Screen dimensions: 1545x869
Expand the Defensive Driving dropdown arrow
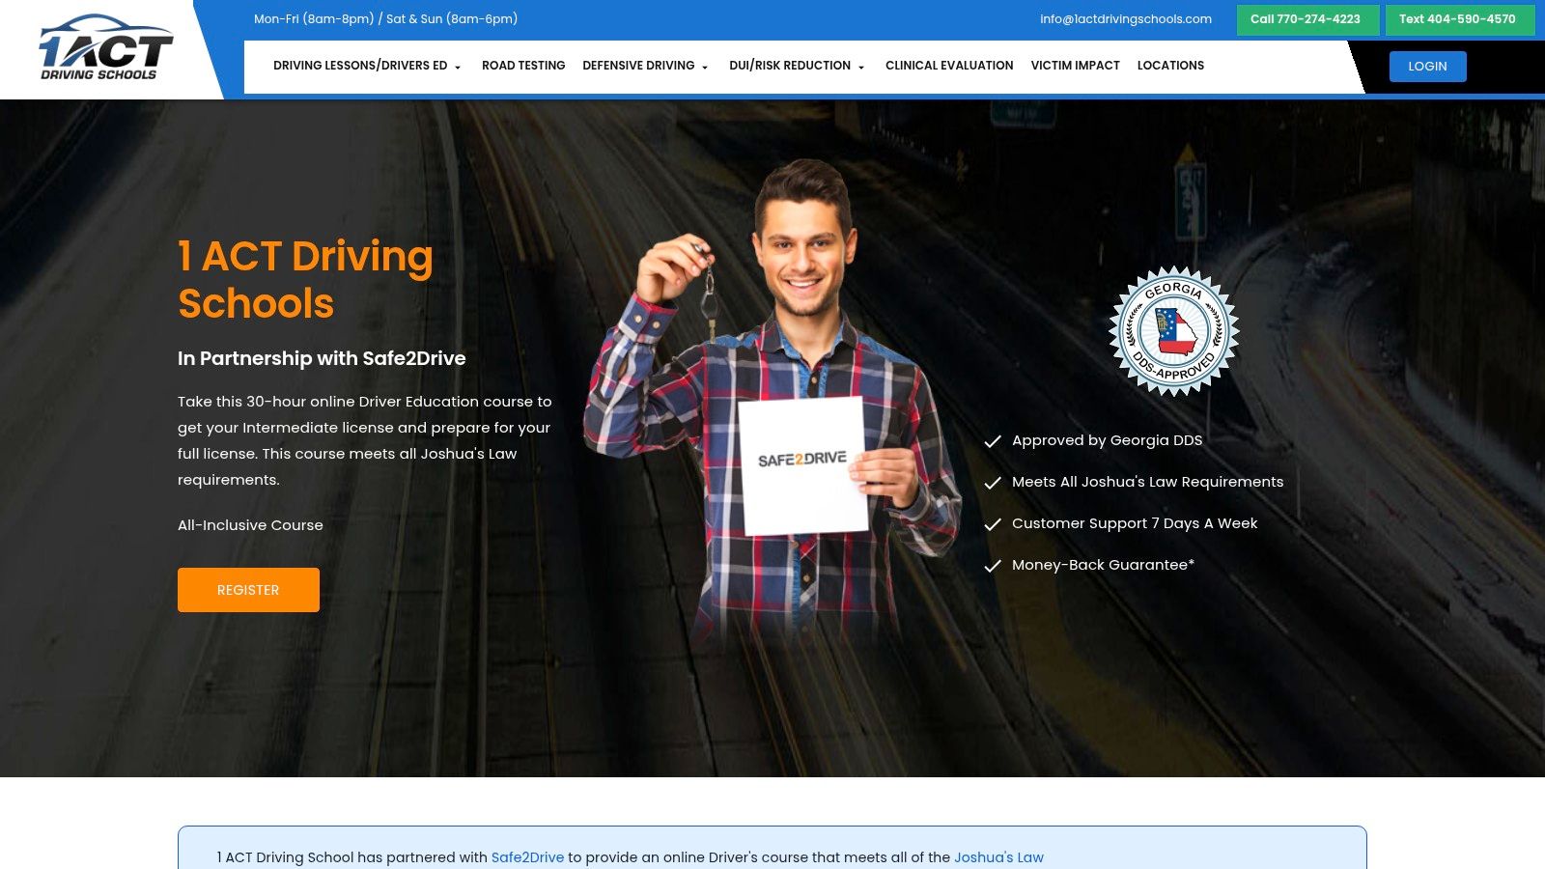tap(705, 67)
